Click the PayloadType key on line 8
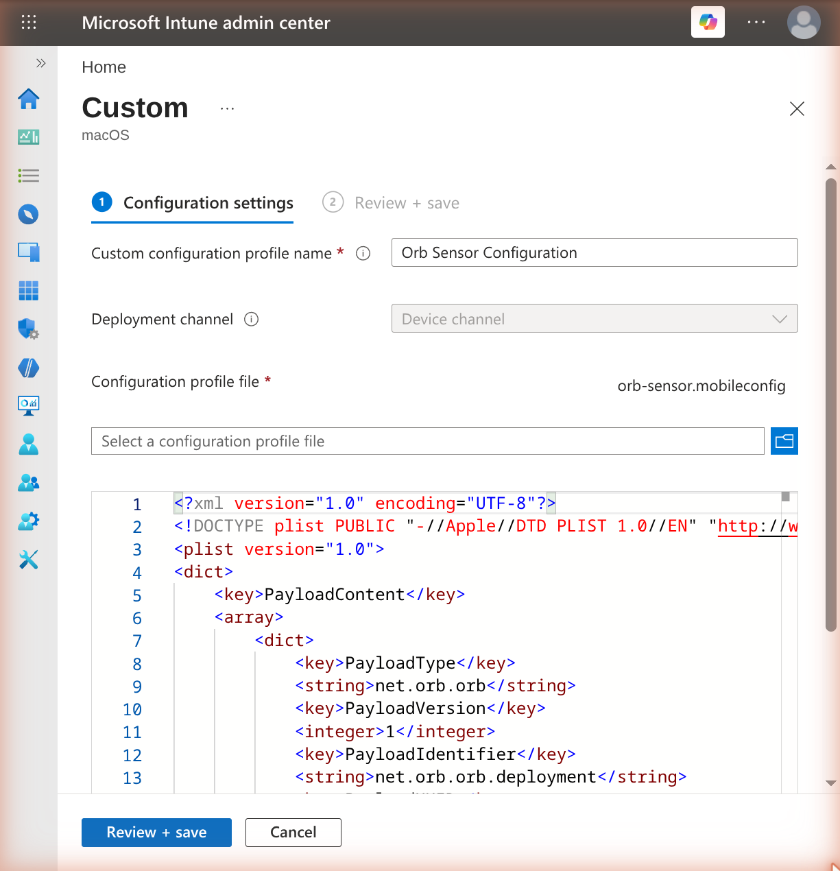The width and height of the screenshot is (840, 871). [x=405, y=663]
